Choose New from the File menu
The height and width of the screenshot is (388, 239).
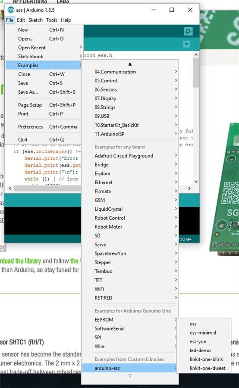(x=44, y=30)
